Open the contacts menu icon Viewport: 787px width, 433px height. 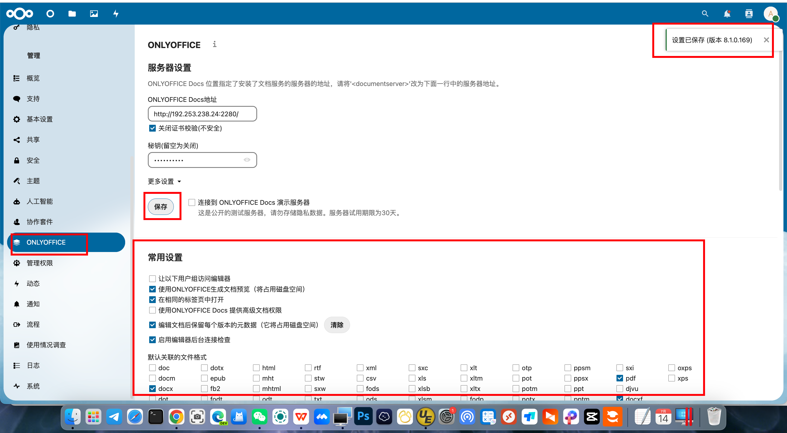click(x=748, y=13)
